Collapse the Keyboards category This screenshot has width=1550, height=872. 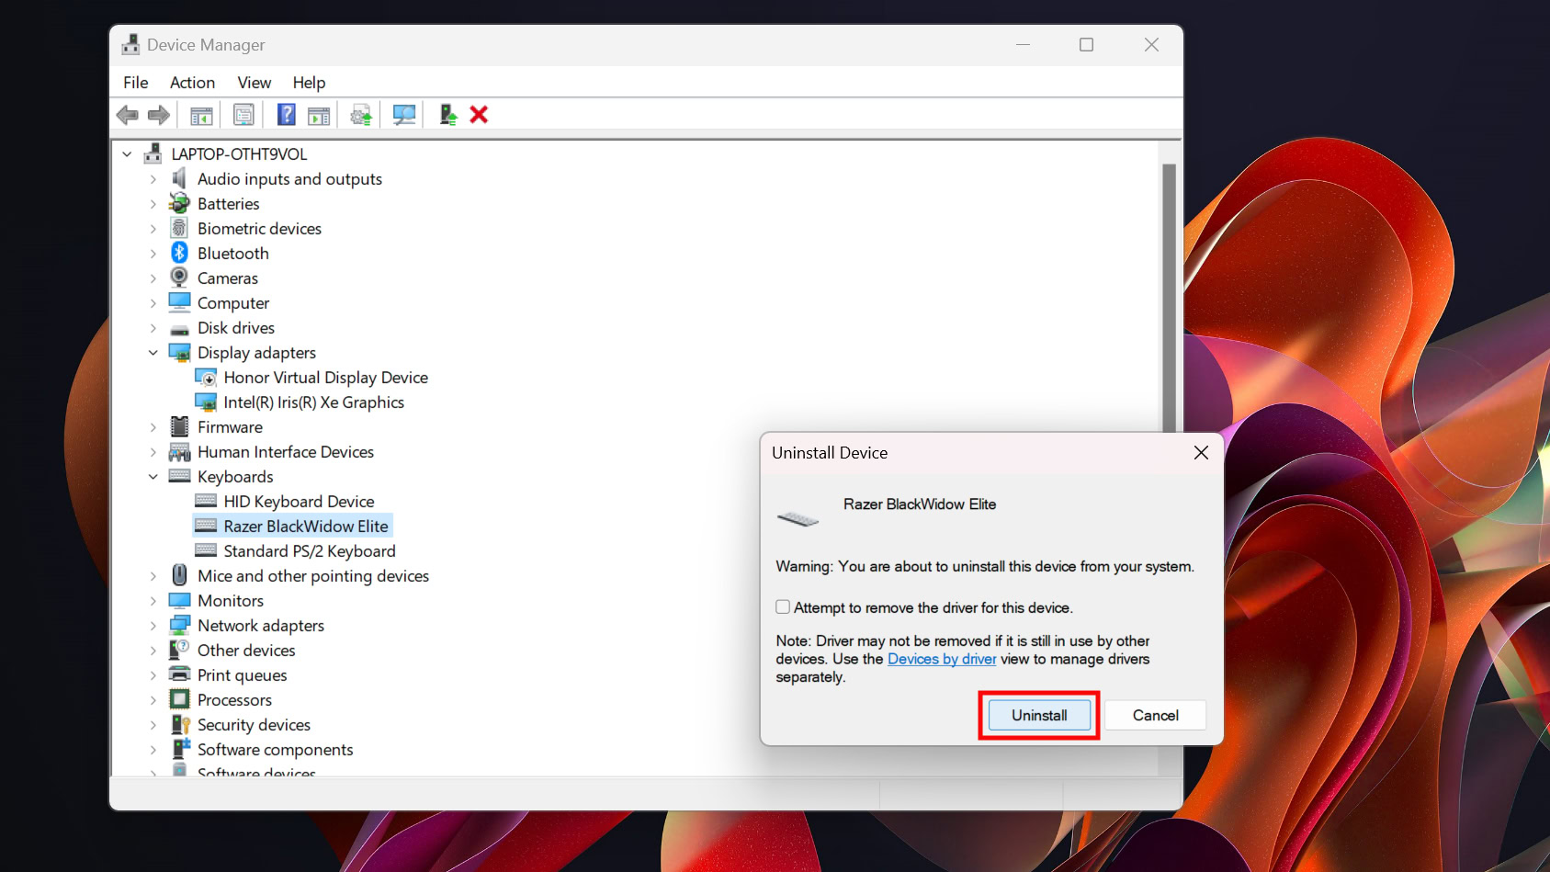point(153,477)
